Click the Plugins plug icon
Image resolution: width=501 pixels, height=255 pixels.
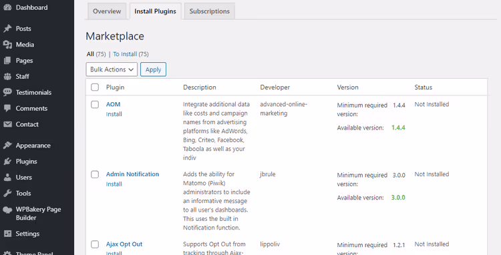7,161
